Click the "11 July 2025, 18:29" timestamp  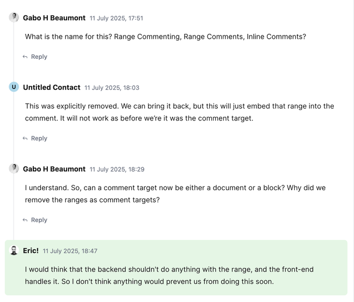[117, 170]
